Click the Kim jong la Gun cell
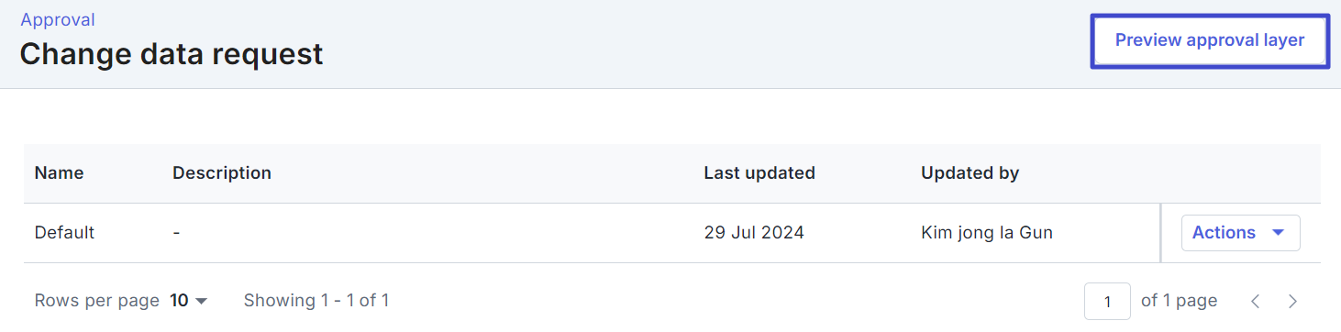 point(987,233)
